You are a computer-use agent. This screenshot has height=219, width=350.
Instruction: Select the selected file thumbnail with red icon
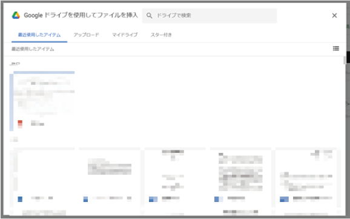click(42, 101)
